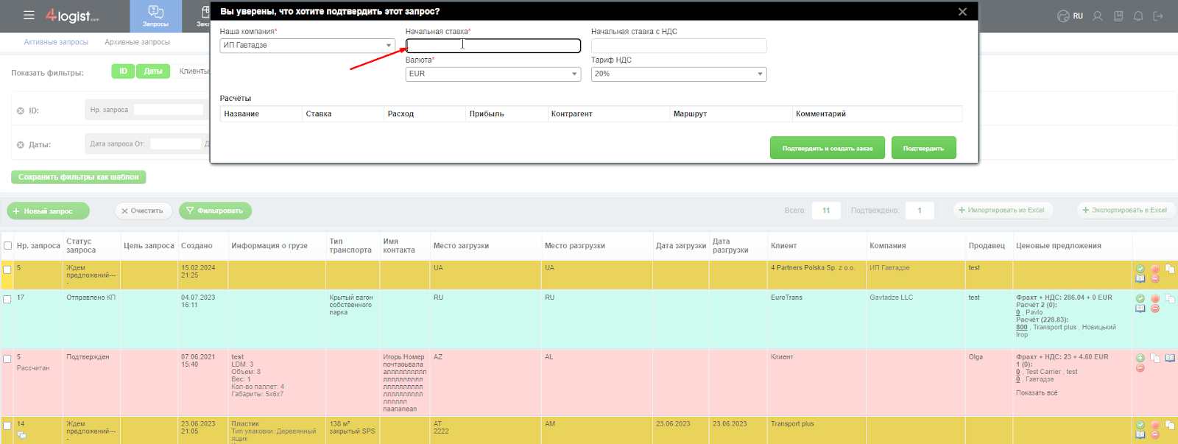The width and height of the screenshot is (1178, 444).
Task: Copy the 4 Partners Polska request
Action: (x=1170, y=269)
